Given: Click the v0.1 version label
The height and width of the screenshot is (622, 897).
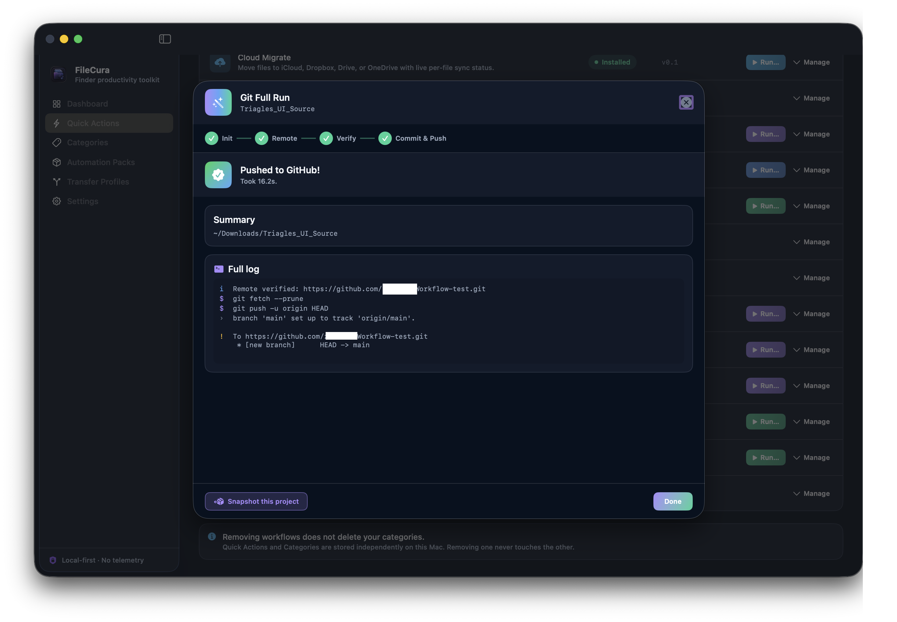Looking at the screenshot, I should click(670, 62).
